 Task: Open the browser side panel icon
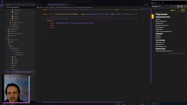click(x=179, y=6)
